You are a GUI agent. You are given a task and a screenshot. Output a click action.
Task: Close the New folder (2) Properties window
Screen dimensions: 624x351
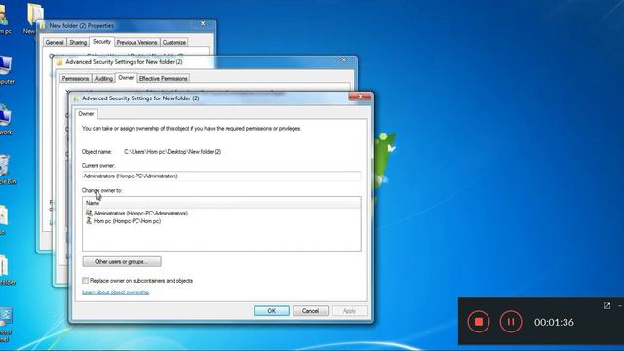click(203, 23)
